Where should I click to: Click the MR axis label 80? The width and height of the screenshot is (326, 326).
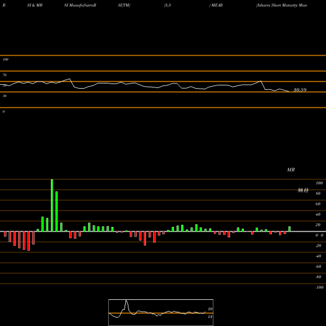318,194
